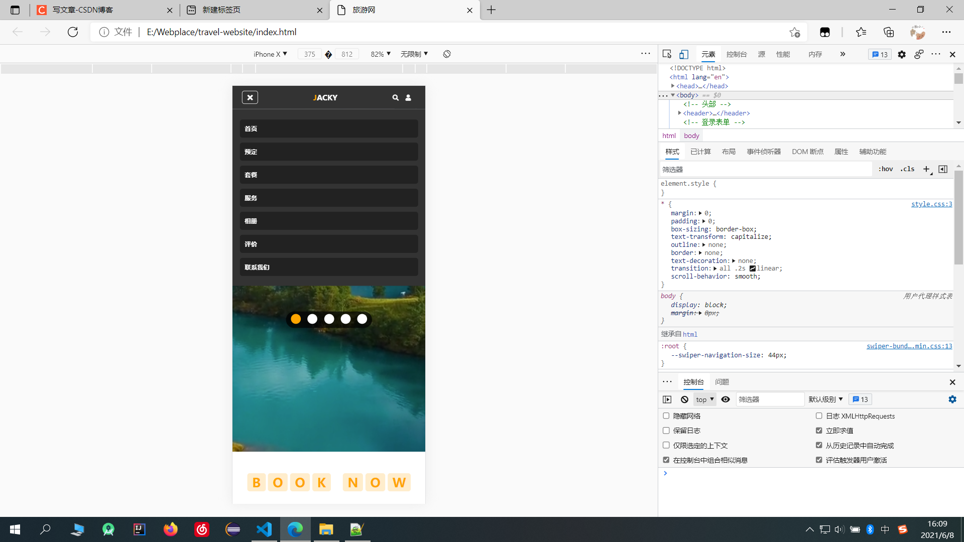
Task: Click the BOOK NOW button
Action: coord(328,482)
